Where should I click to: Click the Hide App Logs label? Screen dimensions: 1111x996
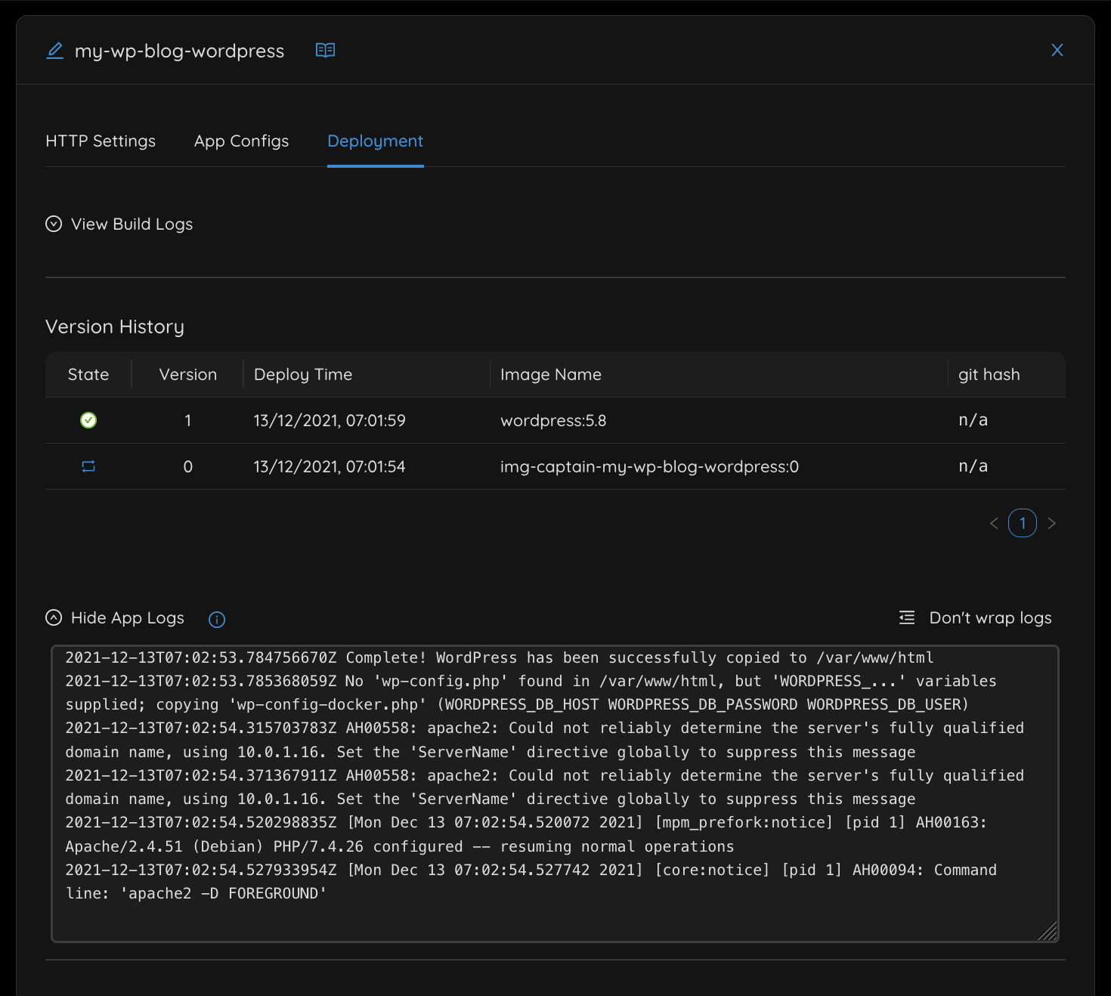click(127, 617)
